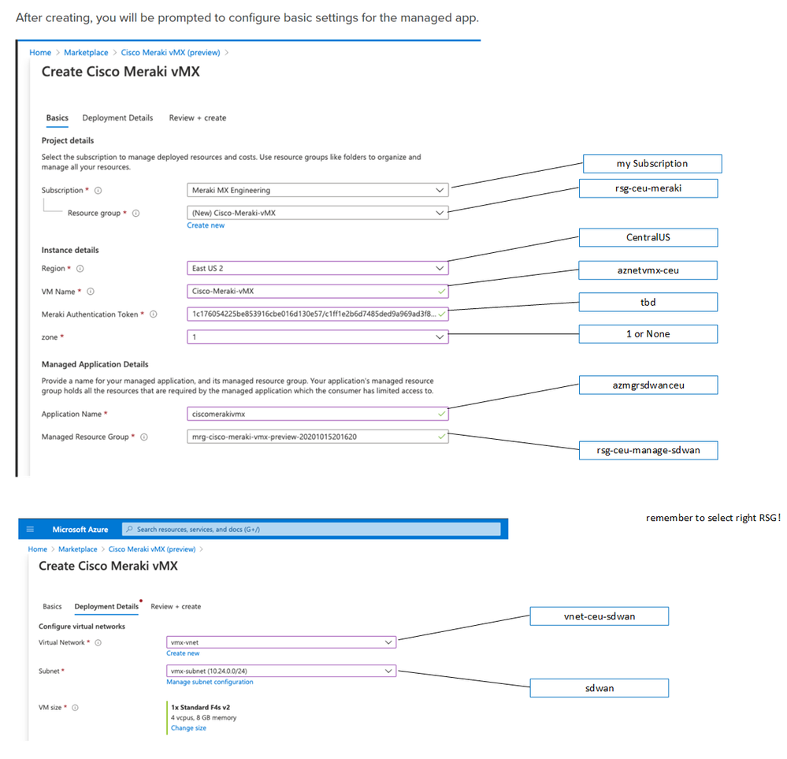Click the Region info icon
This screenshot has height=759, width=787.
click(x=80, y=269)
